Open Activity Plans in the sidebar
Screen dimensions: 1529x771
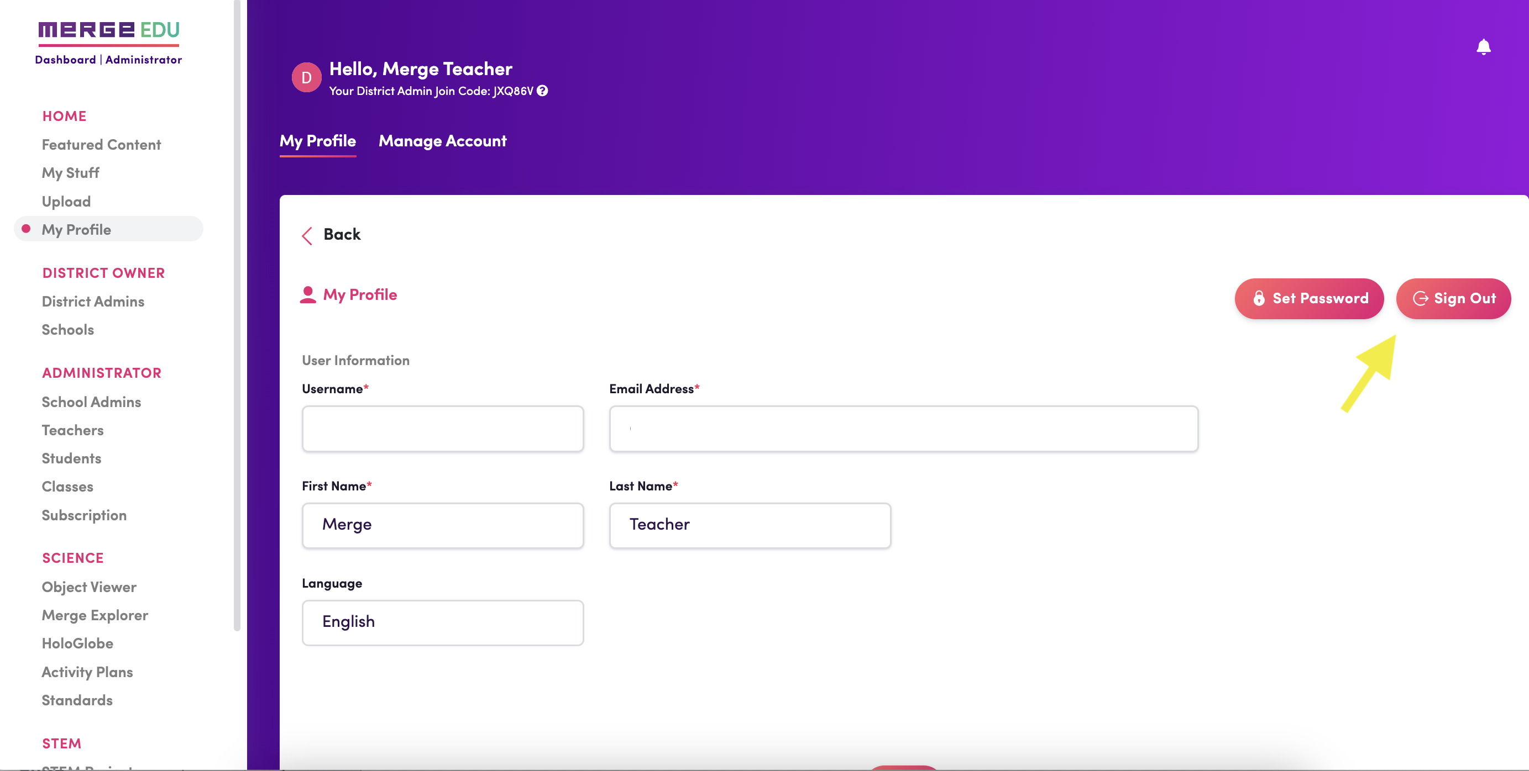(87, 672)
